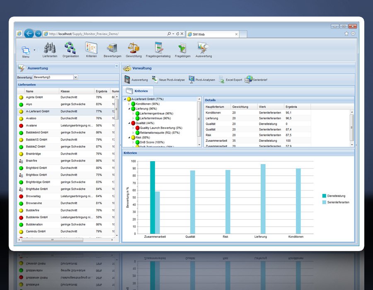Screen dimensions: 373x290
Task: Click the Lieferung bar in chart
Action: click(263, 199)
